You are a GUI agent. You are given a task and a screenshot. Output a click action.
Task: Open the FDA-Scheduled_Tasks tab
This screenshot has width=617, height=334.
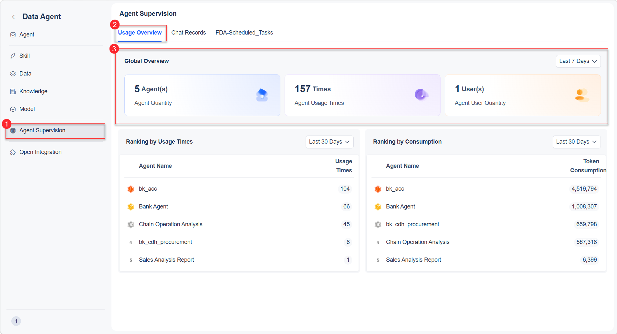(244, 33)
